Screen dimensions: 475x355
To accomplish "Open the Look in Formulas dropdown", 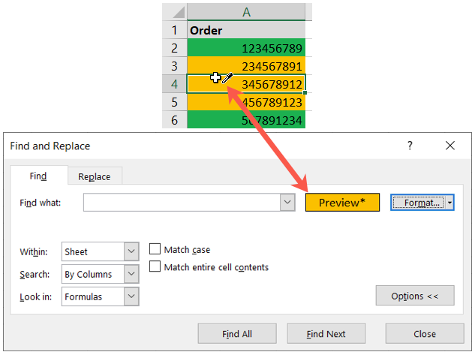I will point(131,296).
